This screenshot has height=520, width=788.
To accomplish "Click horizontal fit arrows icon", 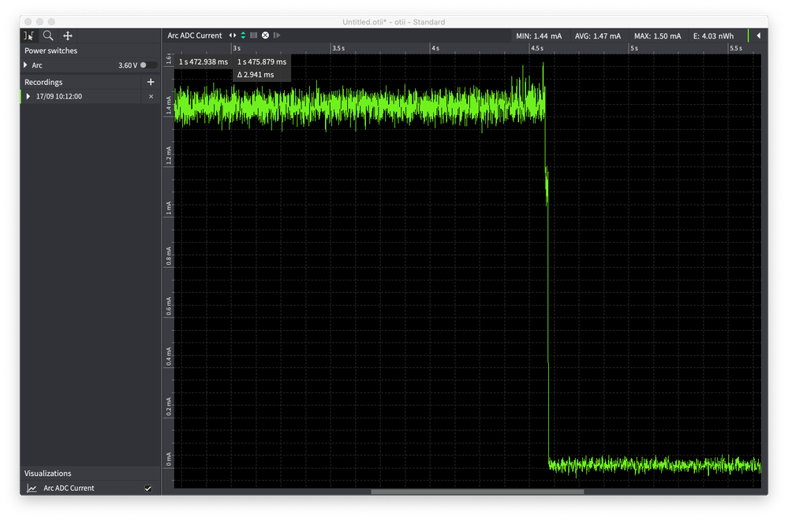I will (x=232, y=35).
